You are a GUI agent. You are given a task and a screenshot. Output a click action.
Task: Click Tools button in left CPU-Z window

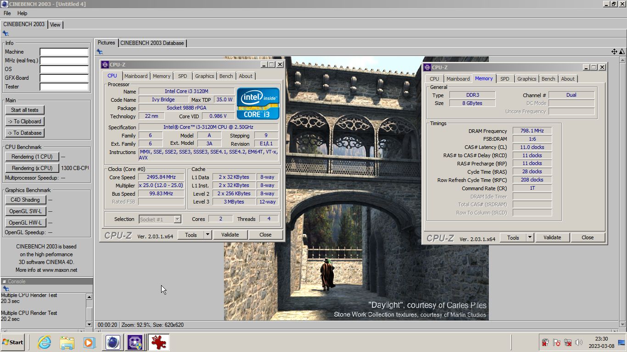[191, 235]
